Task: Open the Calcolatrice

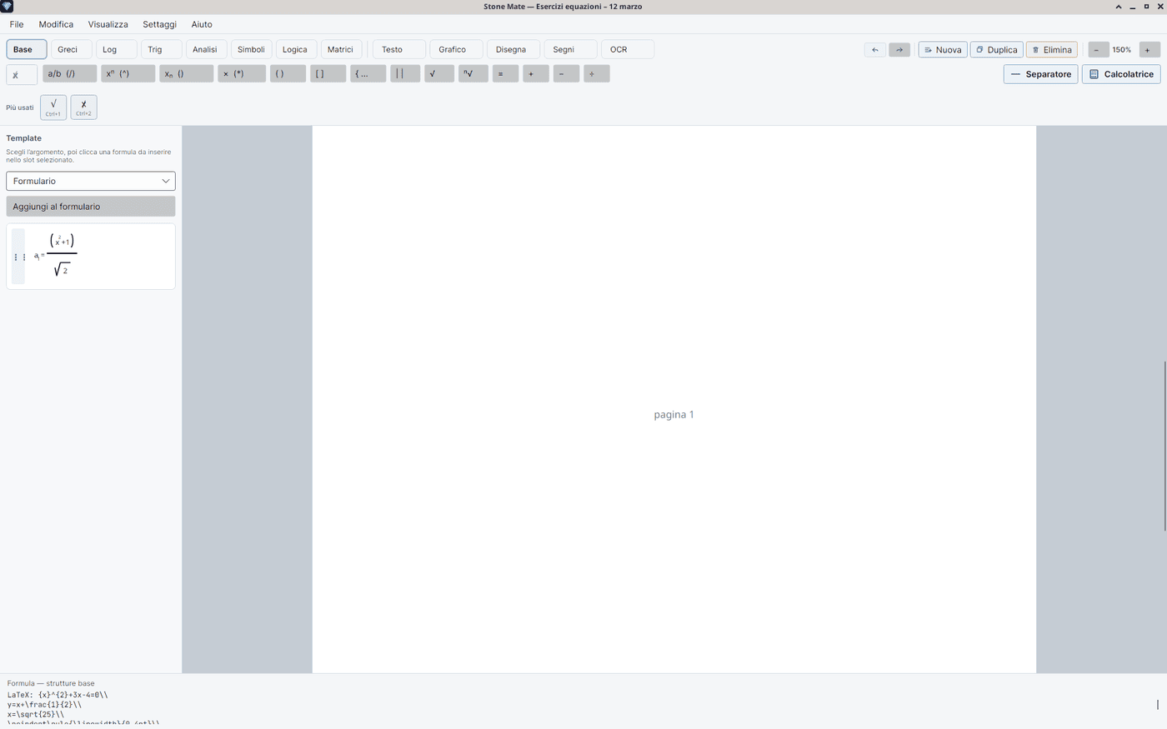Action: tap(1122, 74)
